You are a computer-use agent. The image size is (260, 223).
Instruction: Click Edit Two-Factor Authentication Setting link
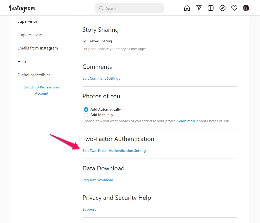(x=114, y=151)
